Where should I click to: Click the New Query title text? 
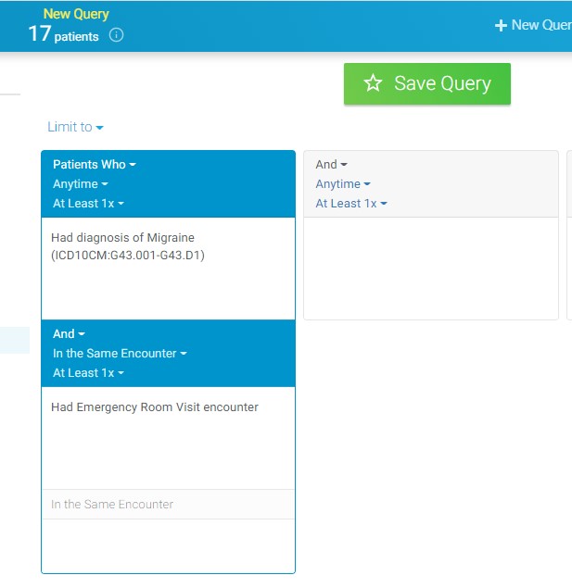click(76, 14)
